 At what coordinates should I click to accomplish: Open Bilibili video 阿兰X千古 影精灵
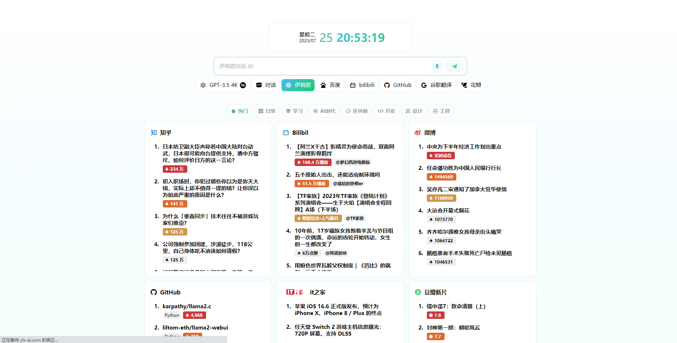pos(344,150)
